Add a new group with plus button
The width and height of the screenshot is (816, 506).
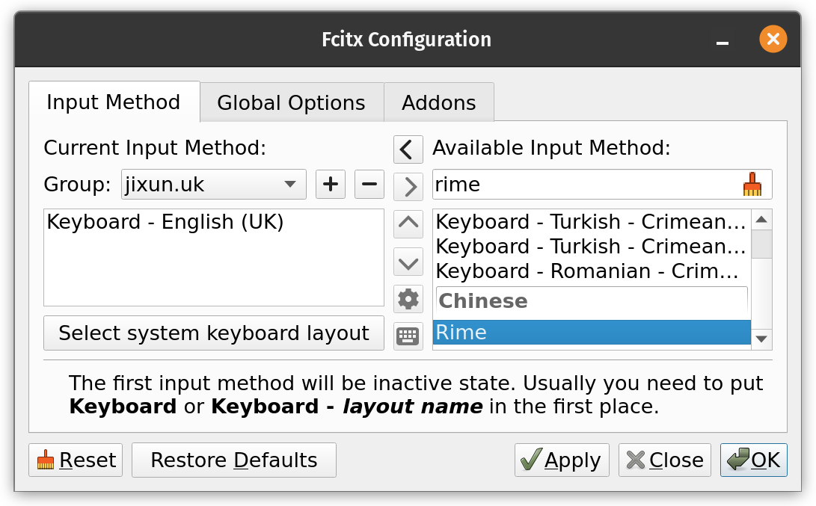[330, 185]
